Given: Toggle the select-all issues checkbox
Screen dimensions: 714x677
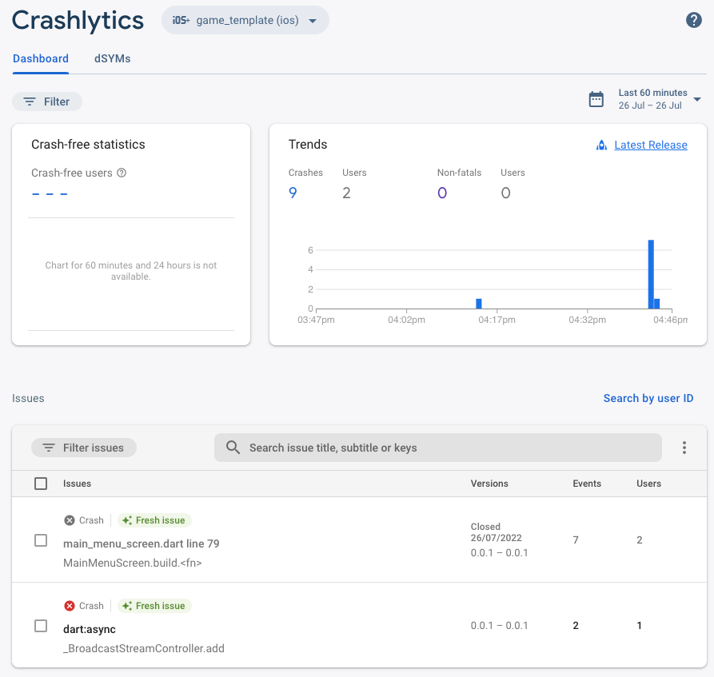Looking at the screenshot, I should click(x=41, y=484).
